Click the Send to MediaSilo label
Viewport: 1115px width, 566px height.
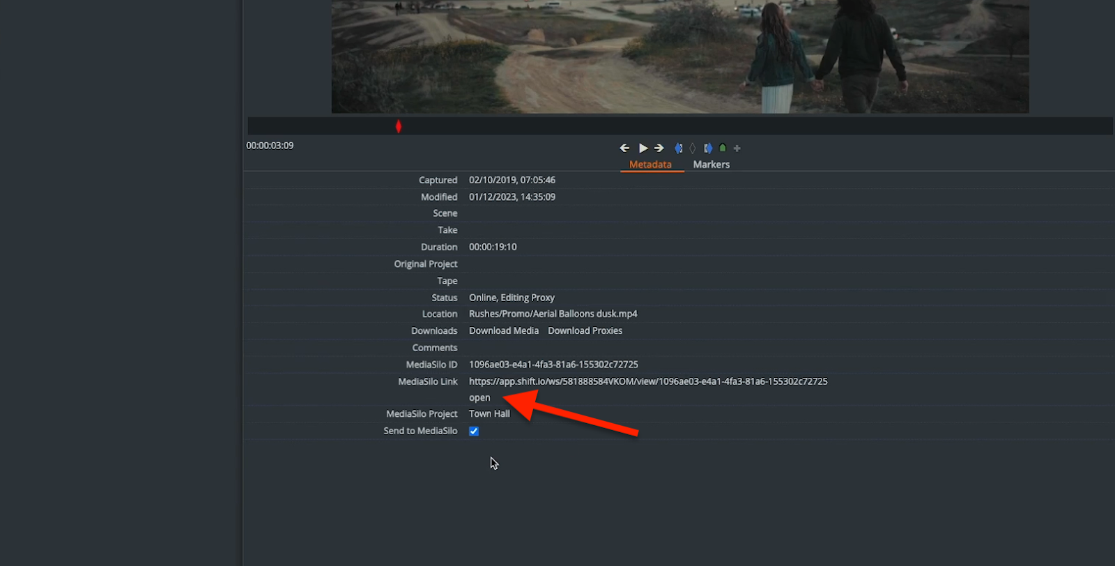(x=420, y=431)
